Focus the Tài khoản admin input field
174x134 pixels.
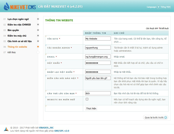[x=98, y=47]
